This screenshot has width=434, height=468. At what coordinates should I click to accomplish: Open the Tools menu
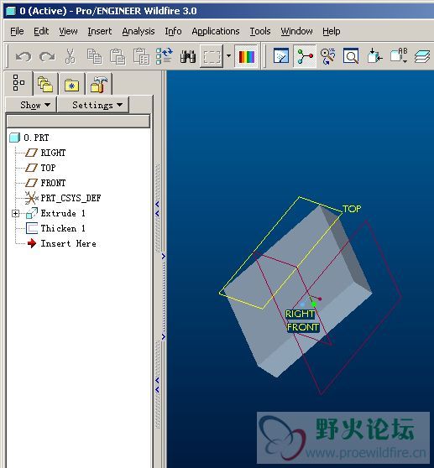260,31
